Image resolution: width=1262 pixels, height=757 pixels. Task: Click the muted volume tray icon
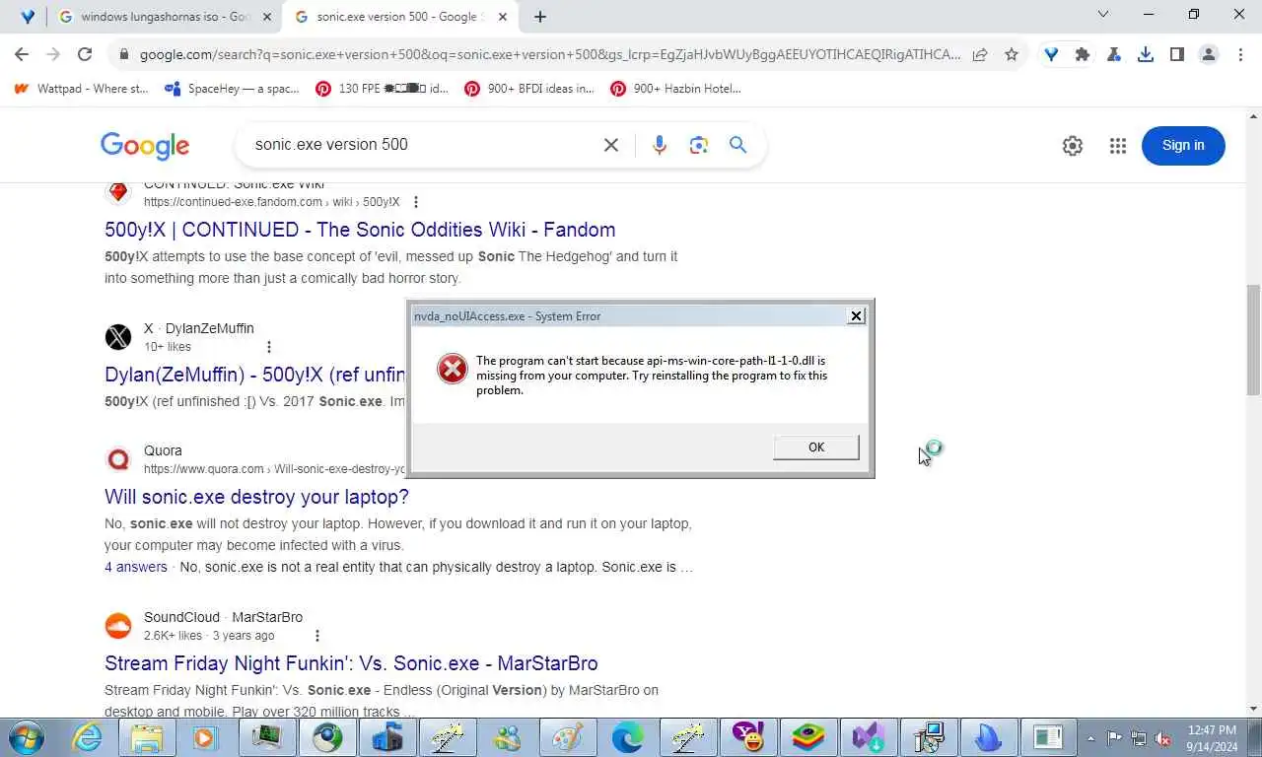coord(1162,737)
